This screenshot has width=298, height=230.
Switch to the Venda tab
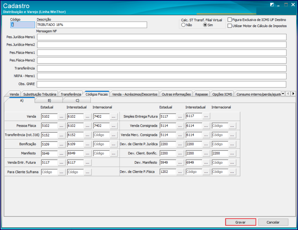[14, 94]
